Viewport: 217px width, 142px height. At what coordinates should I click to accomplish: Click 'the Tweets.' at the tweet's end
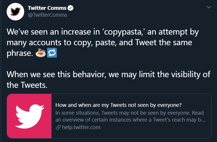27,85
